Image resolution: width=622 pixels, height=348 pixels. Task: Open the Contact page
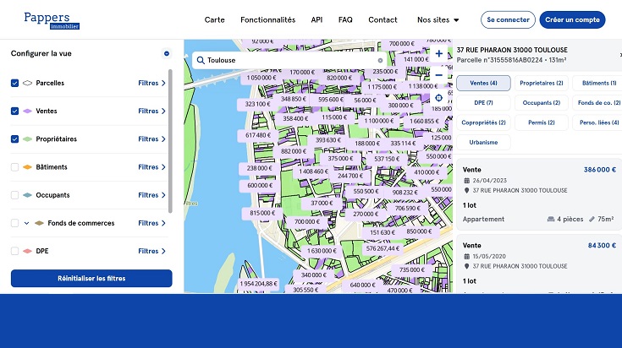click(383, 19)
